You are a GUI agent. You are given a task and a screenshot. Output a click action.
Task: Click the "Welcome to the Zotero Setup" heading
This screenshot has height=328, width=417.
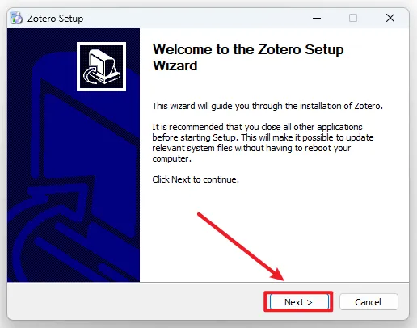click(248, 49)
